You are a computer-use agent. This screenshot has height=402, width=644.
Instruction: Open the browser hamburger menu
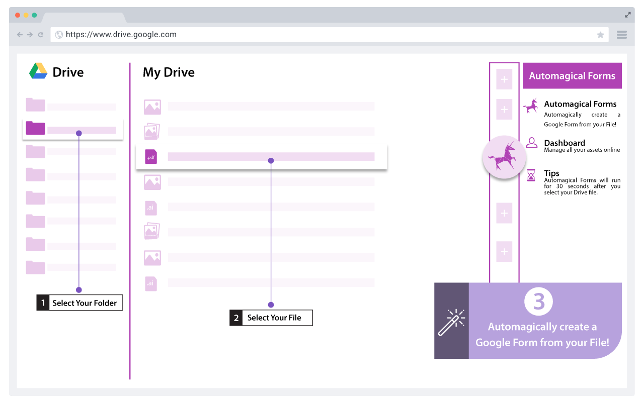(x=622, y=35)
